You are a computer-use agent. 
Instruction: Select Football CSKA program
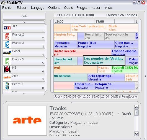(x=125, y=69)
